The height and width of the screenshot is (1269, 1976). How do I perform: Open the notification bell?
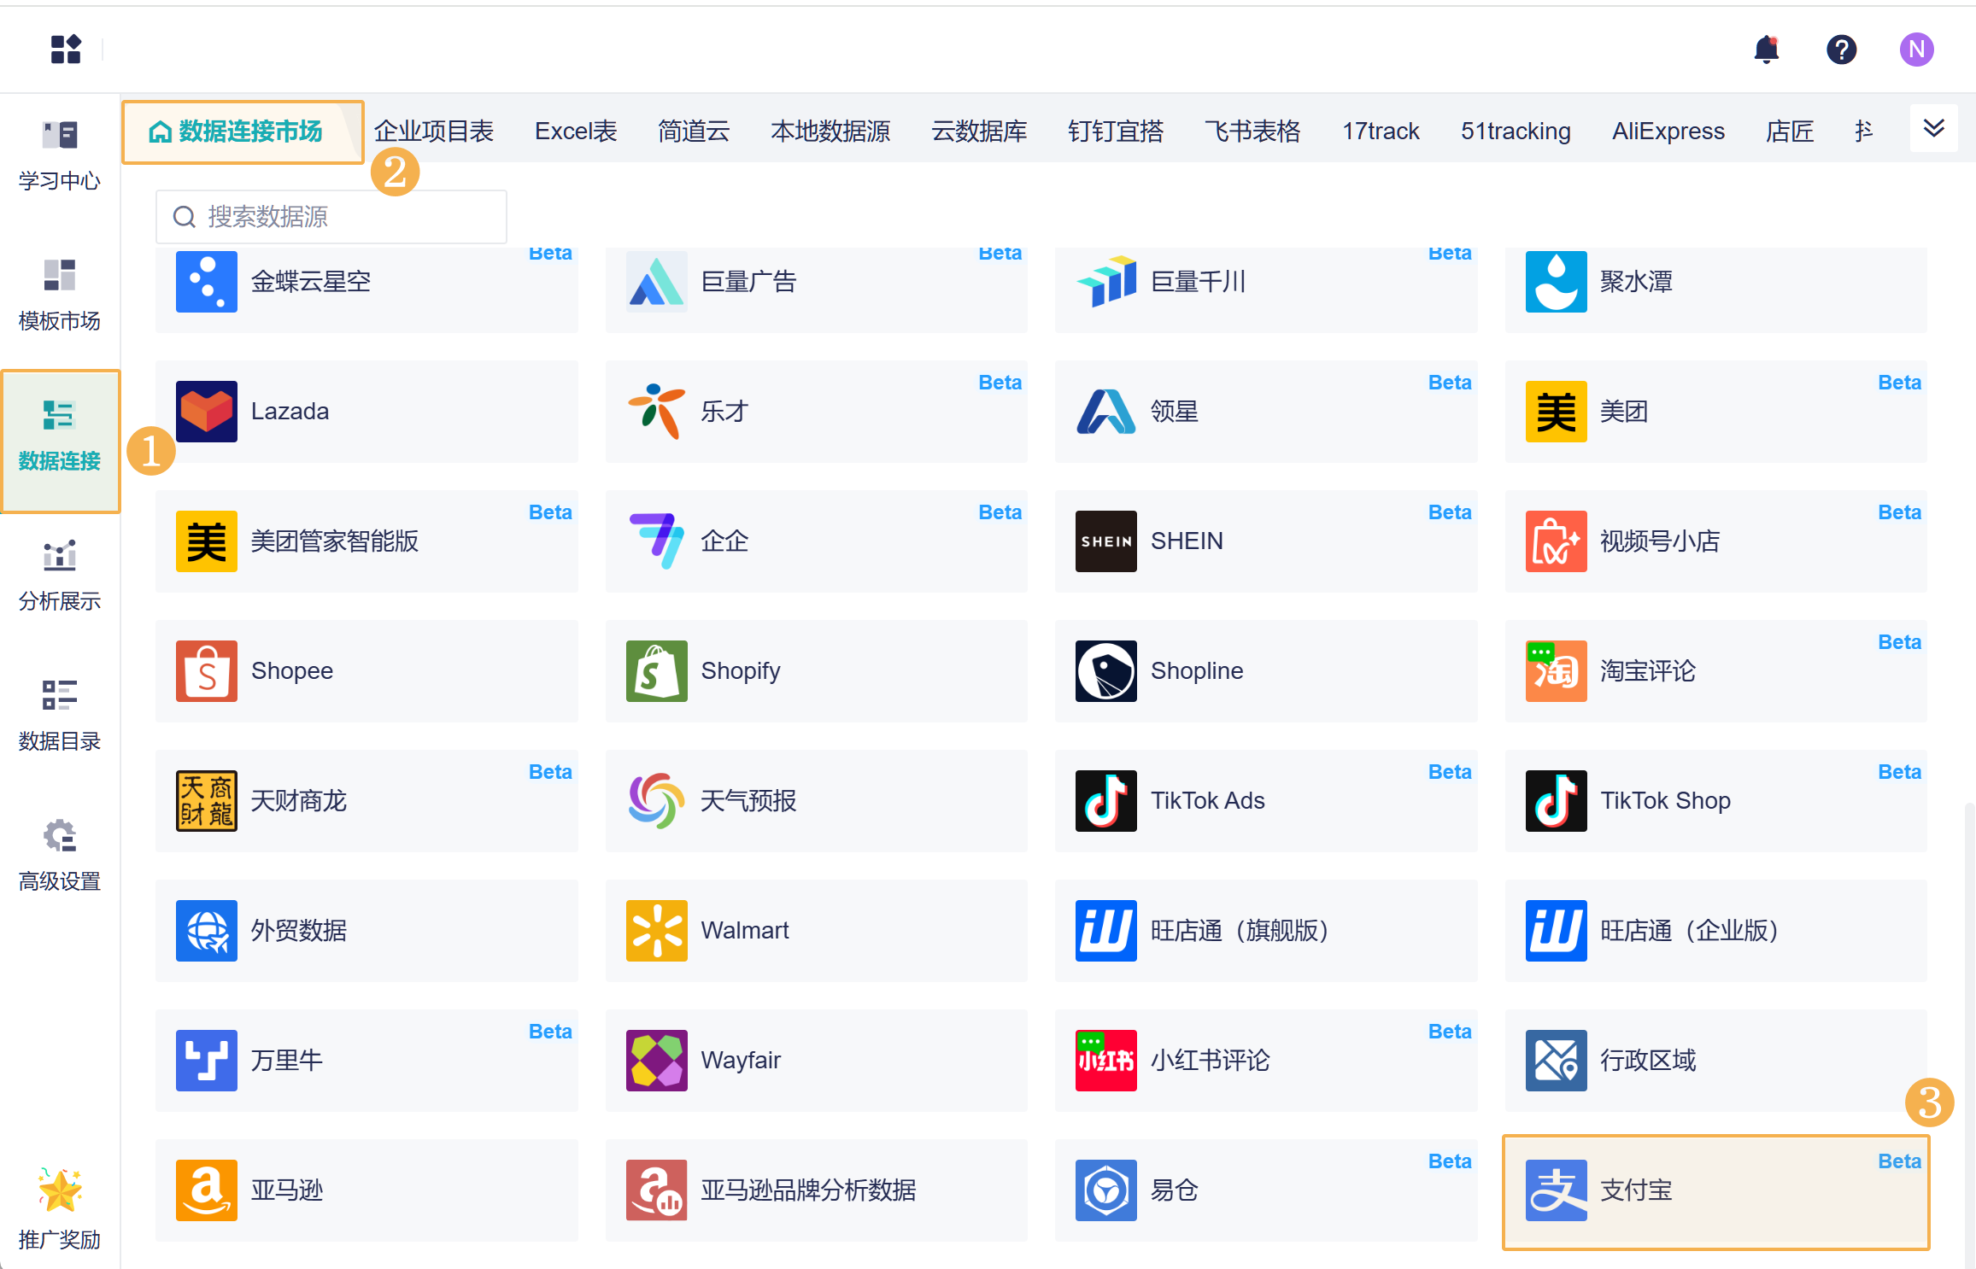(1766, 50)
